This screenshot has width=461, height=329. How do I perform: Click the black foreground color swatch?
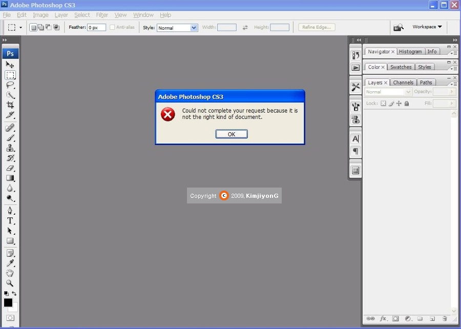8,303
